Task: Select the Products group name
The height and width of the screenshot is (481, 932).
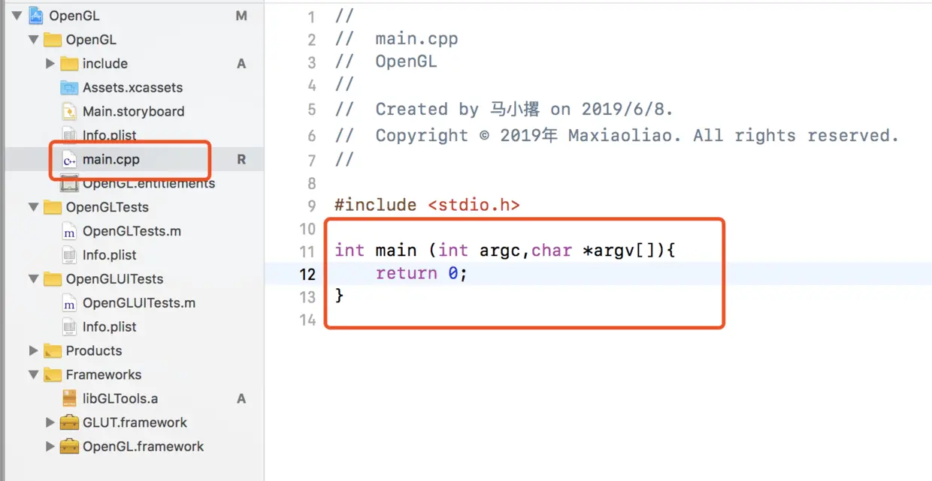Action: pos(94,351)
